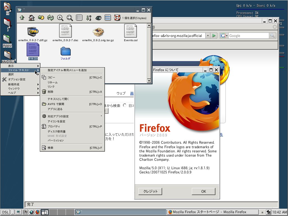Screen dimensions: 288x216
Task: Open the file manager launcher in taskbar
Action: 25,212
